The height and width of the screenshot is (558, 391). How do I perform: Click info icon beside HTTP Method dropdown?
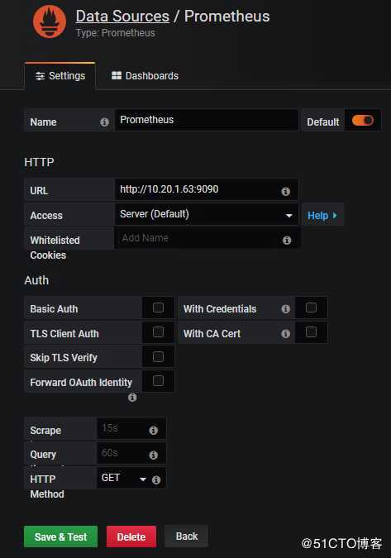156,480
